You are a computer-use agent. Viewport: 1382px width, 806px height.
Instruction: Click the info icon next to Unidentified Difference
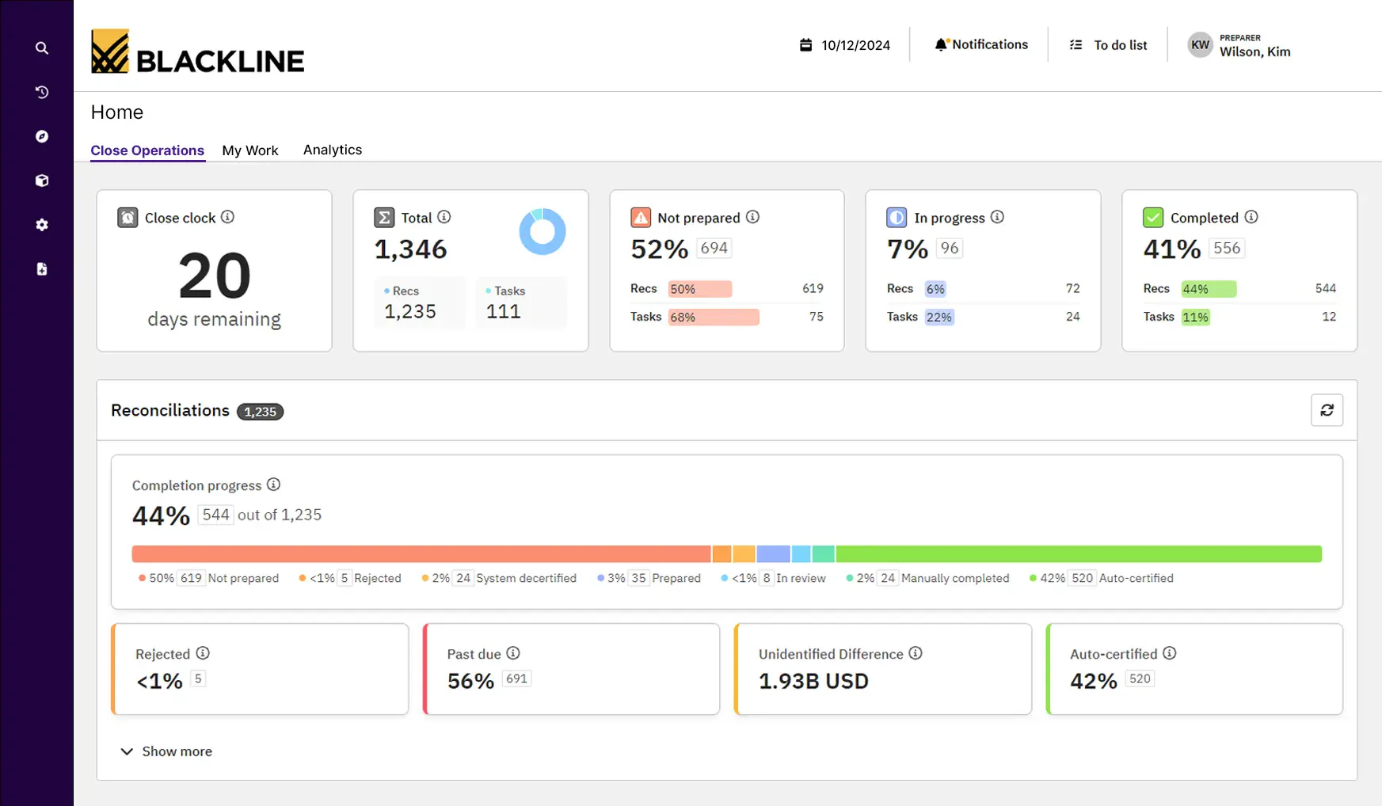[x=916, y=653]
